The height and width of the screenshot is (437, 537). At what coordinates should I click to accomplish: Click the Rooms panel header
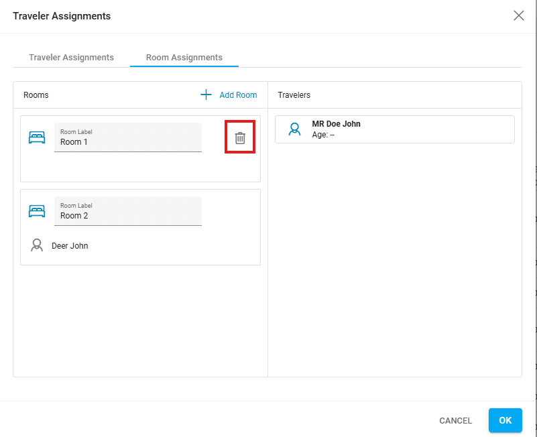pos(36,95)
